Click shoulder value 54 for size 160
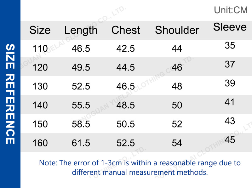 (177, 143)
